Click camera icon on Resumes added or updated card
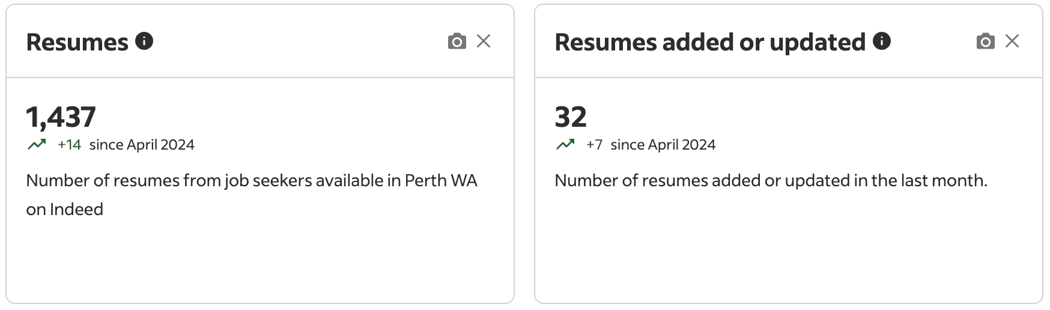 985,41
